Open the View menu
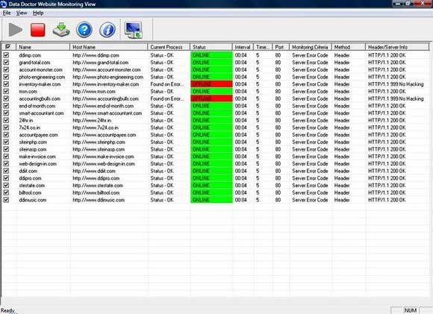 click(x=22, y=13)
